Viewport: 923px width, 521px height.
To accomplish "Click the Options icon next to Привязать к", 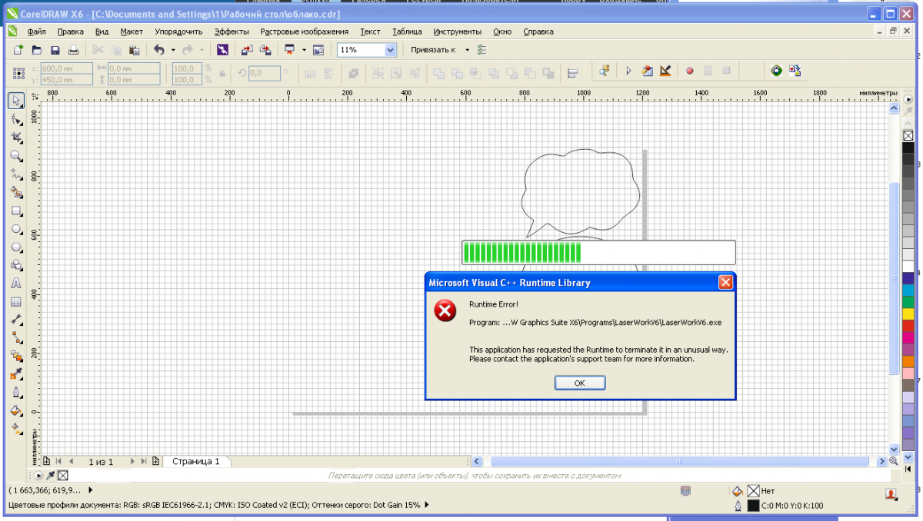I will point(482,50).
